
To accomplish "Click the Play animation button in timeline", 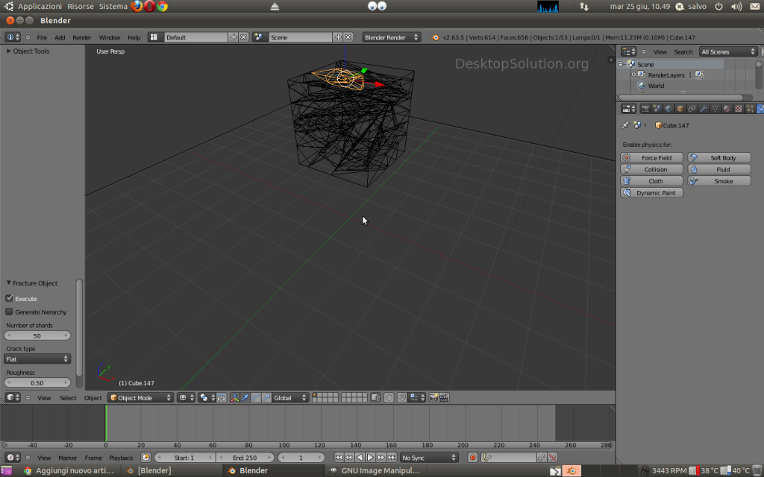I will point(370,458).
